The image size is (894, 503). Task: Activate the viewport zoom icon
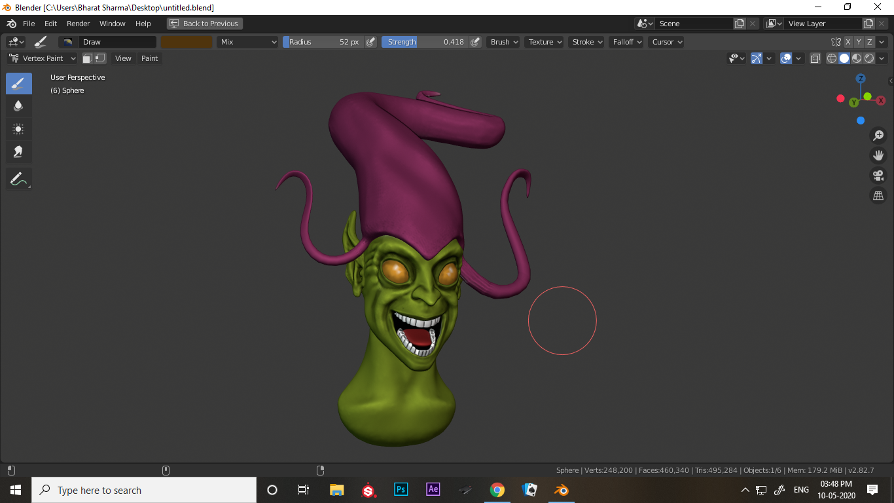(x=878, y=136)
